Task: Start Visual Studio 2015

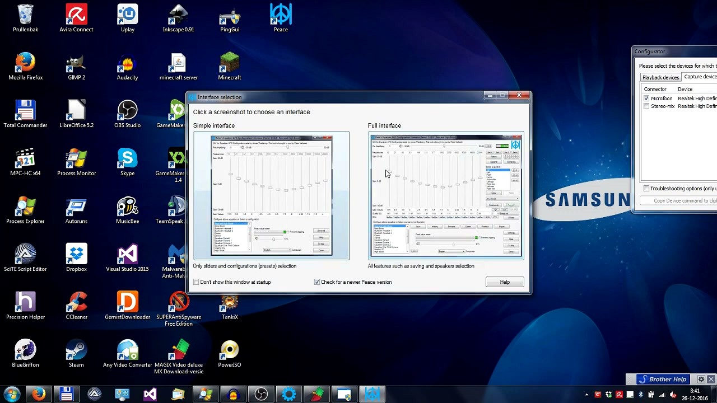Action: point(127,255)
